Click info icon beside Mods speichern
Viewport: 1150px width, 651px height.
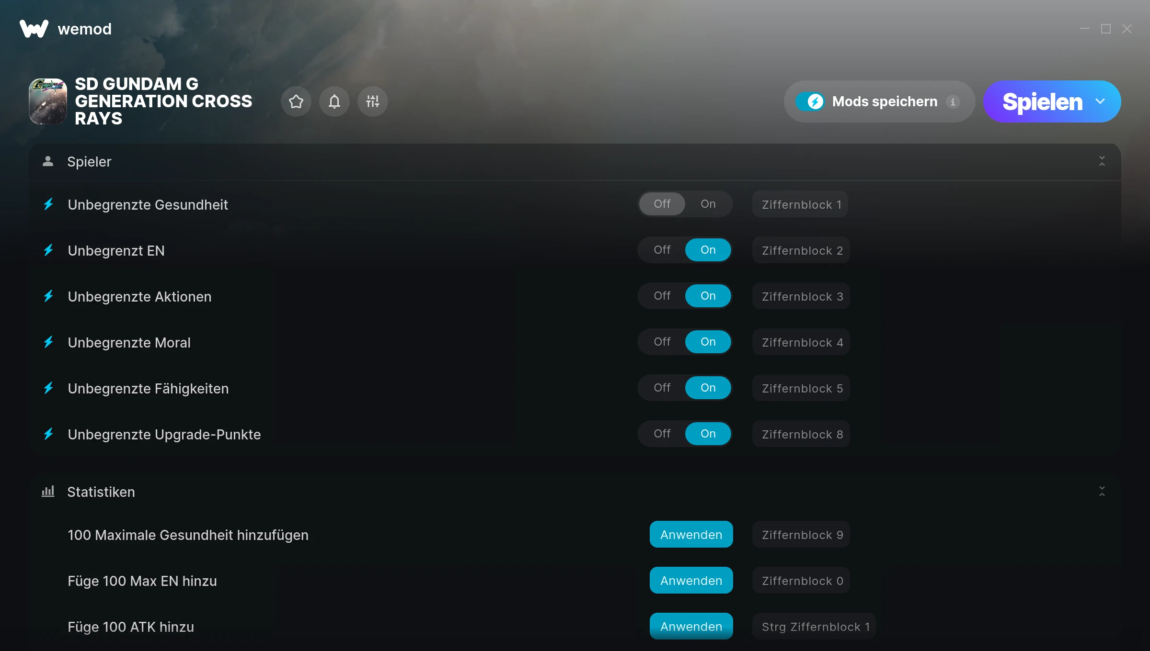[x=953, y=102]
